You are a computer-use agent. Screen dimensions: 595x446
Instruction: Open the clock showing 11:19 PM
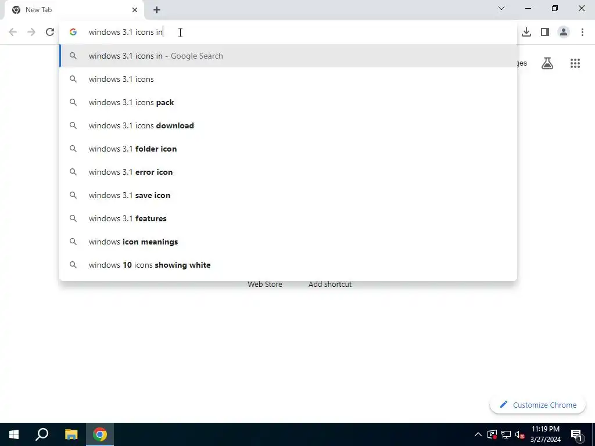click(545, 434)
